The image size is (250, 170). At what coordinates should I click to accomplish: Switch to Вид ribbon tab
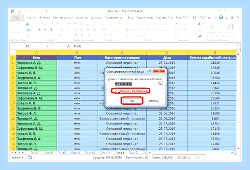(x=130, y=18)
